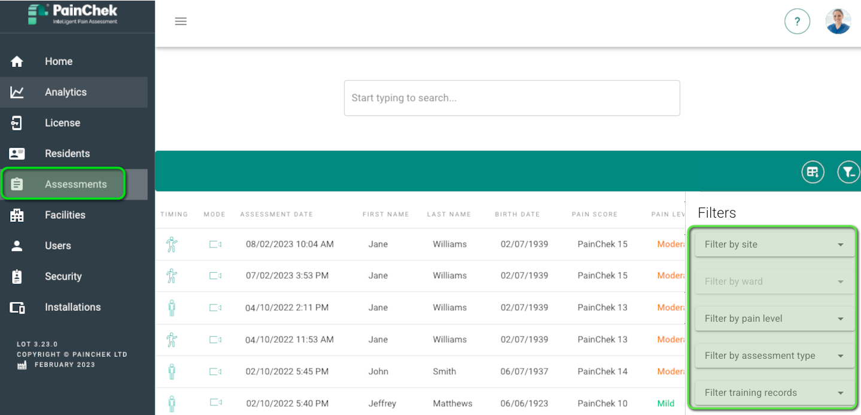Open the Filter by assessment type dropdown

tap(774, 355)
